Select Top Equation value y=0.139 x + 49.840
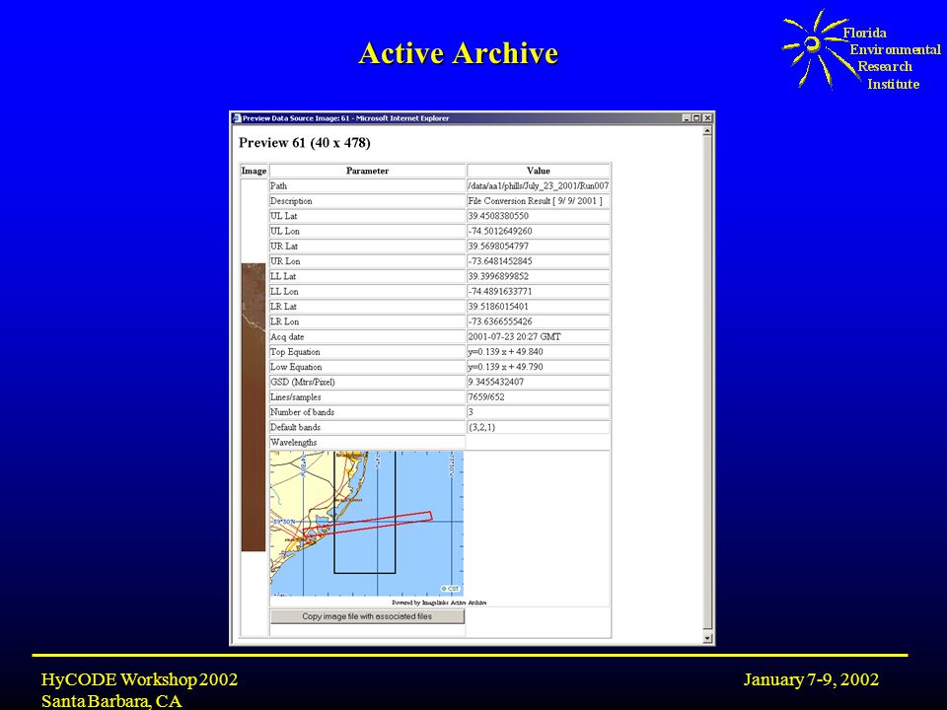The width and height of the screenshot is (947, 710). click(505, 352)
